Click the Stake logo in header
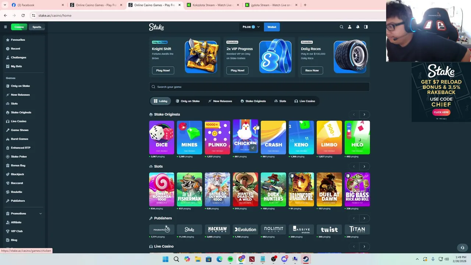Screen dimensions: 471x265 [x=156, y=27]
